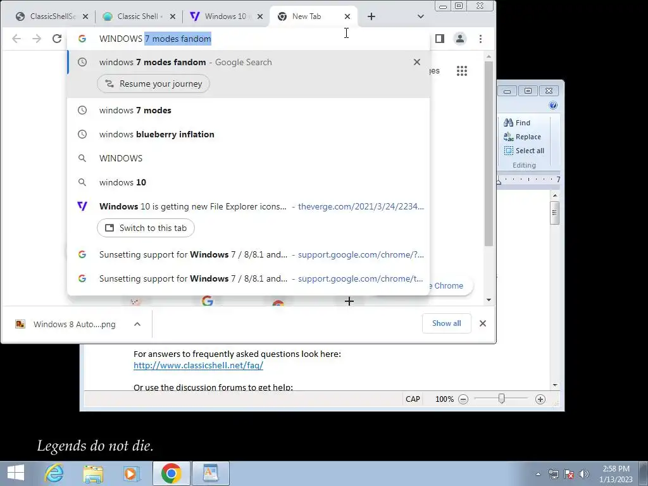Open Windows Media Player from taskbar
The image size is (648, 486).
(132, 473)
